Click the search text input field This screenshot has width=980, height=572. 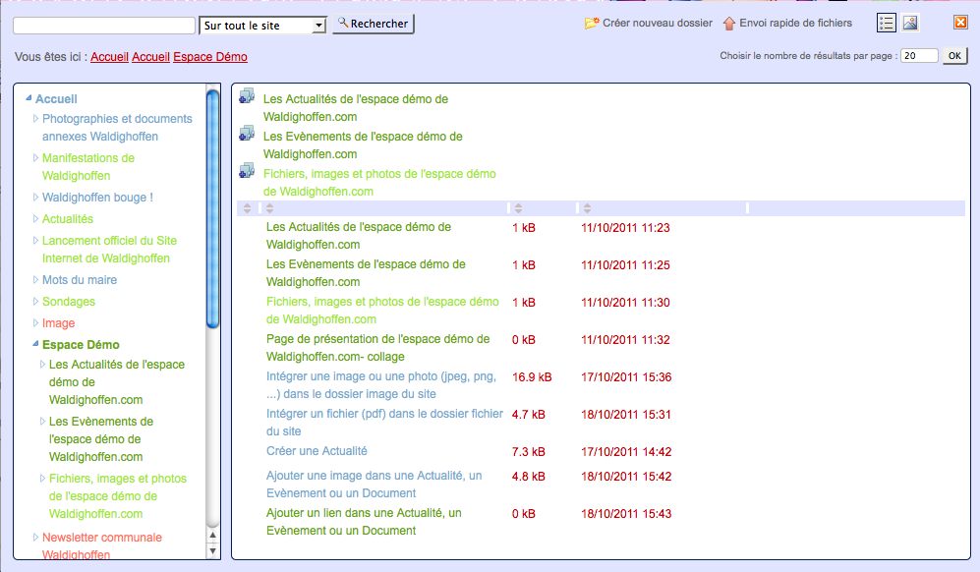pyautogui.click(x=104, y=26)
